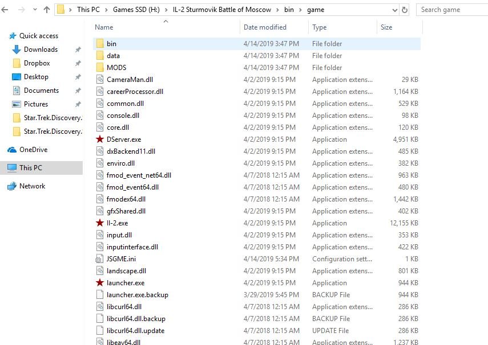Screen dimensions: 488x345
Task: Click the Downloads pin icon
Action: point(78,50)
